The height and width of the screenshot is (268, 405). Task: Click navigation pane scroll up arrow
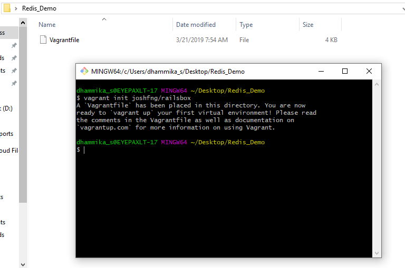[x=23, y=23]
